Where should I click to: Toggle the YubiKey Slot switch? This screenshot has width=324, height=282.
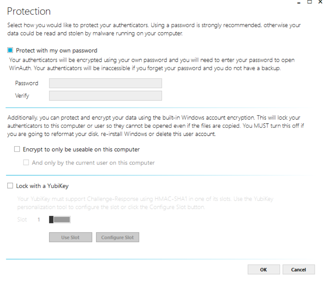tap(60, 220)
